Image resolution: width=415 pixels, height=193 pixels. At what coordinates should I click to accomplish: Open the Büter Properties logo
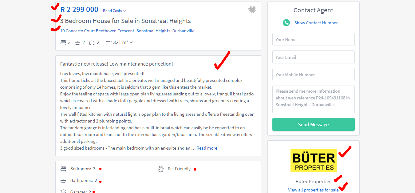click(x=314, y=161)
